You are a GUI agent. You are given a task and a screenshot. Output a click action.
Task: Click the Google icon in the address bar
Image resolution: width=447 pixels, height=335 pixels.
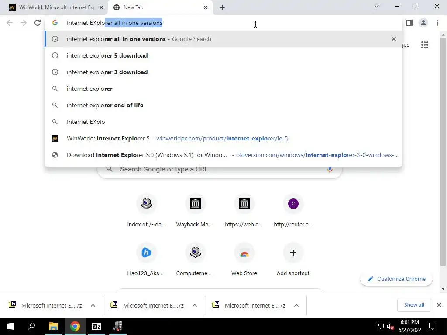point(55,23)
